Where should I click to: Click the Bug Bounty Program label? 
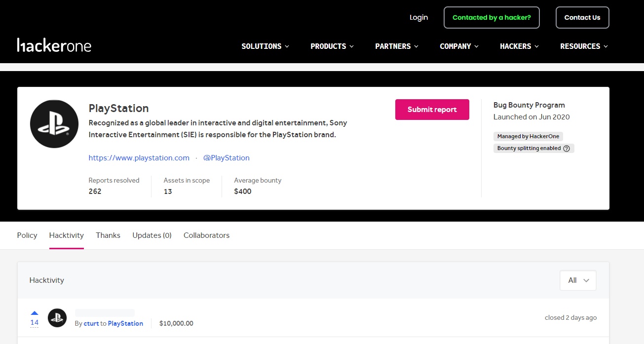(x=529, y=105)
